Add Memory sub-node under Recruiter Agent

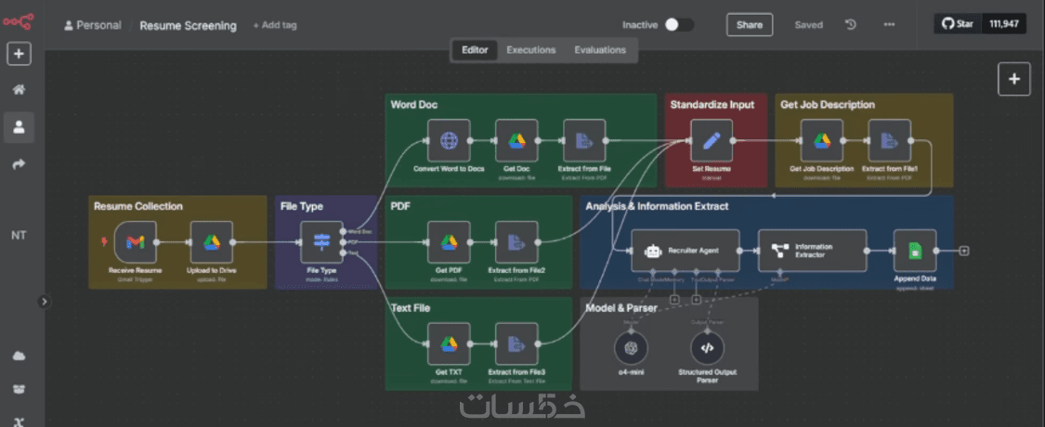(674, 300)
